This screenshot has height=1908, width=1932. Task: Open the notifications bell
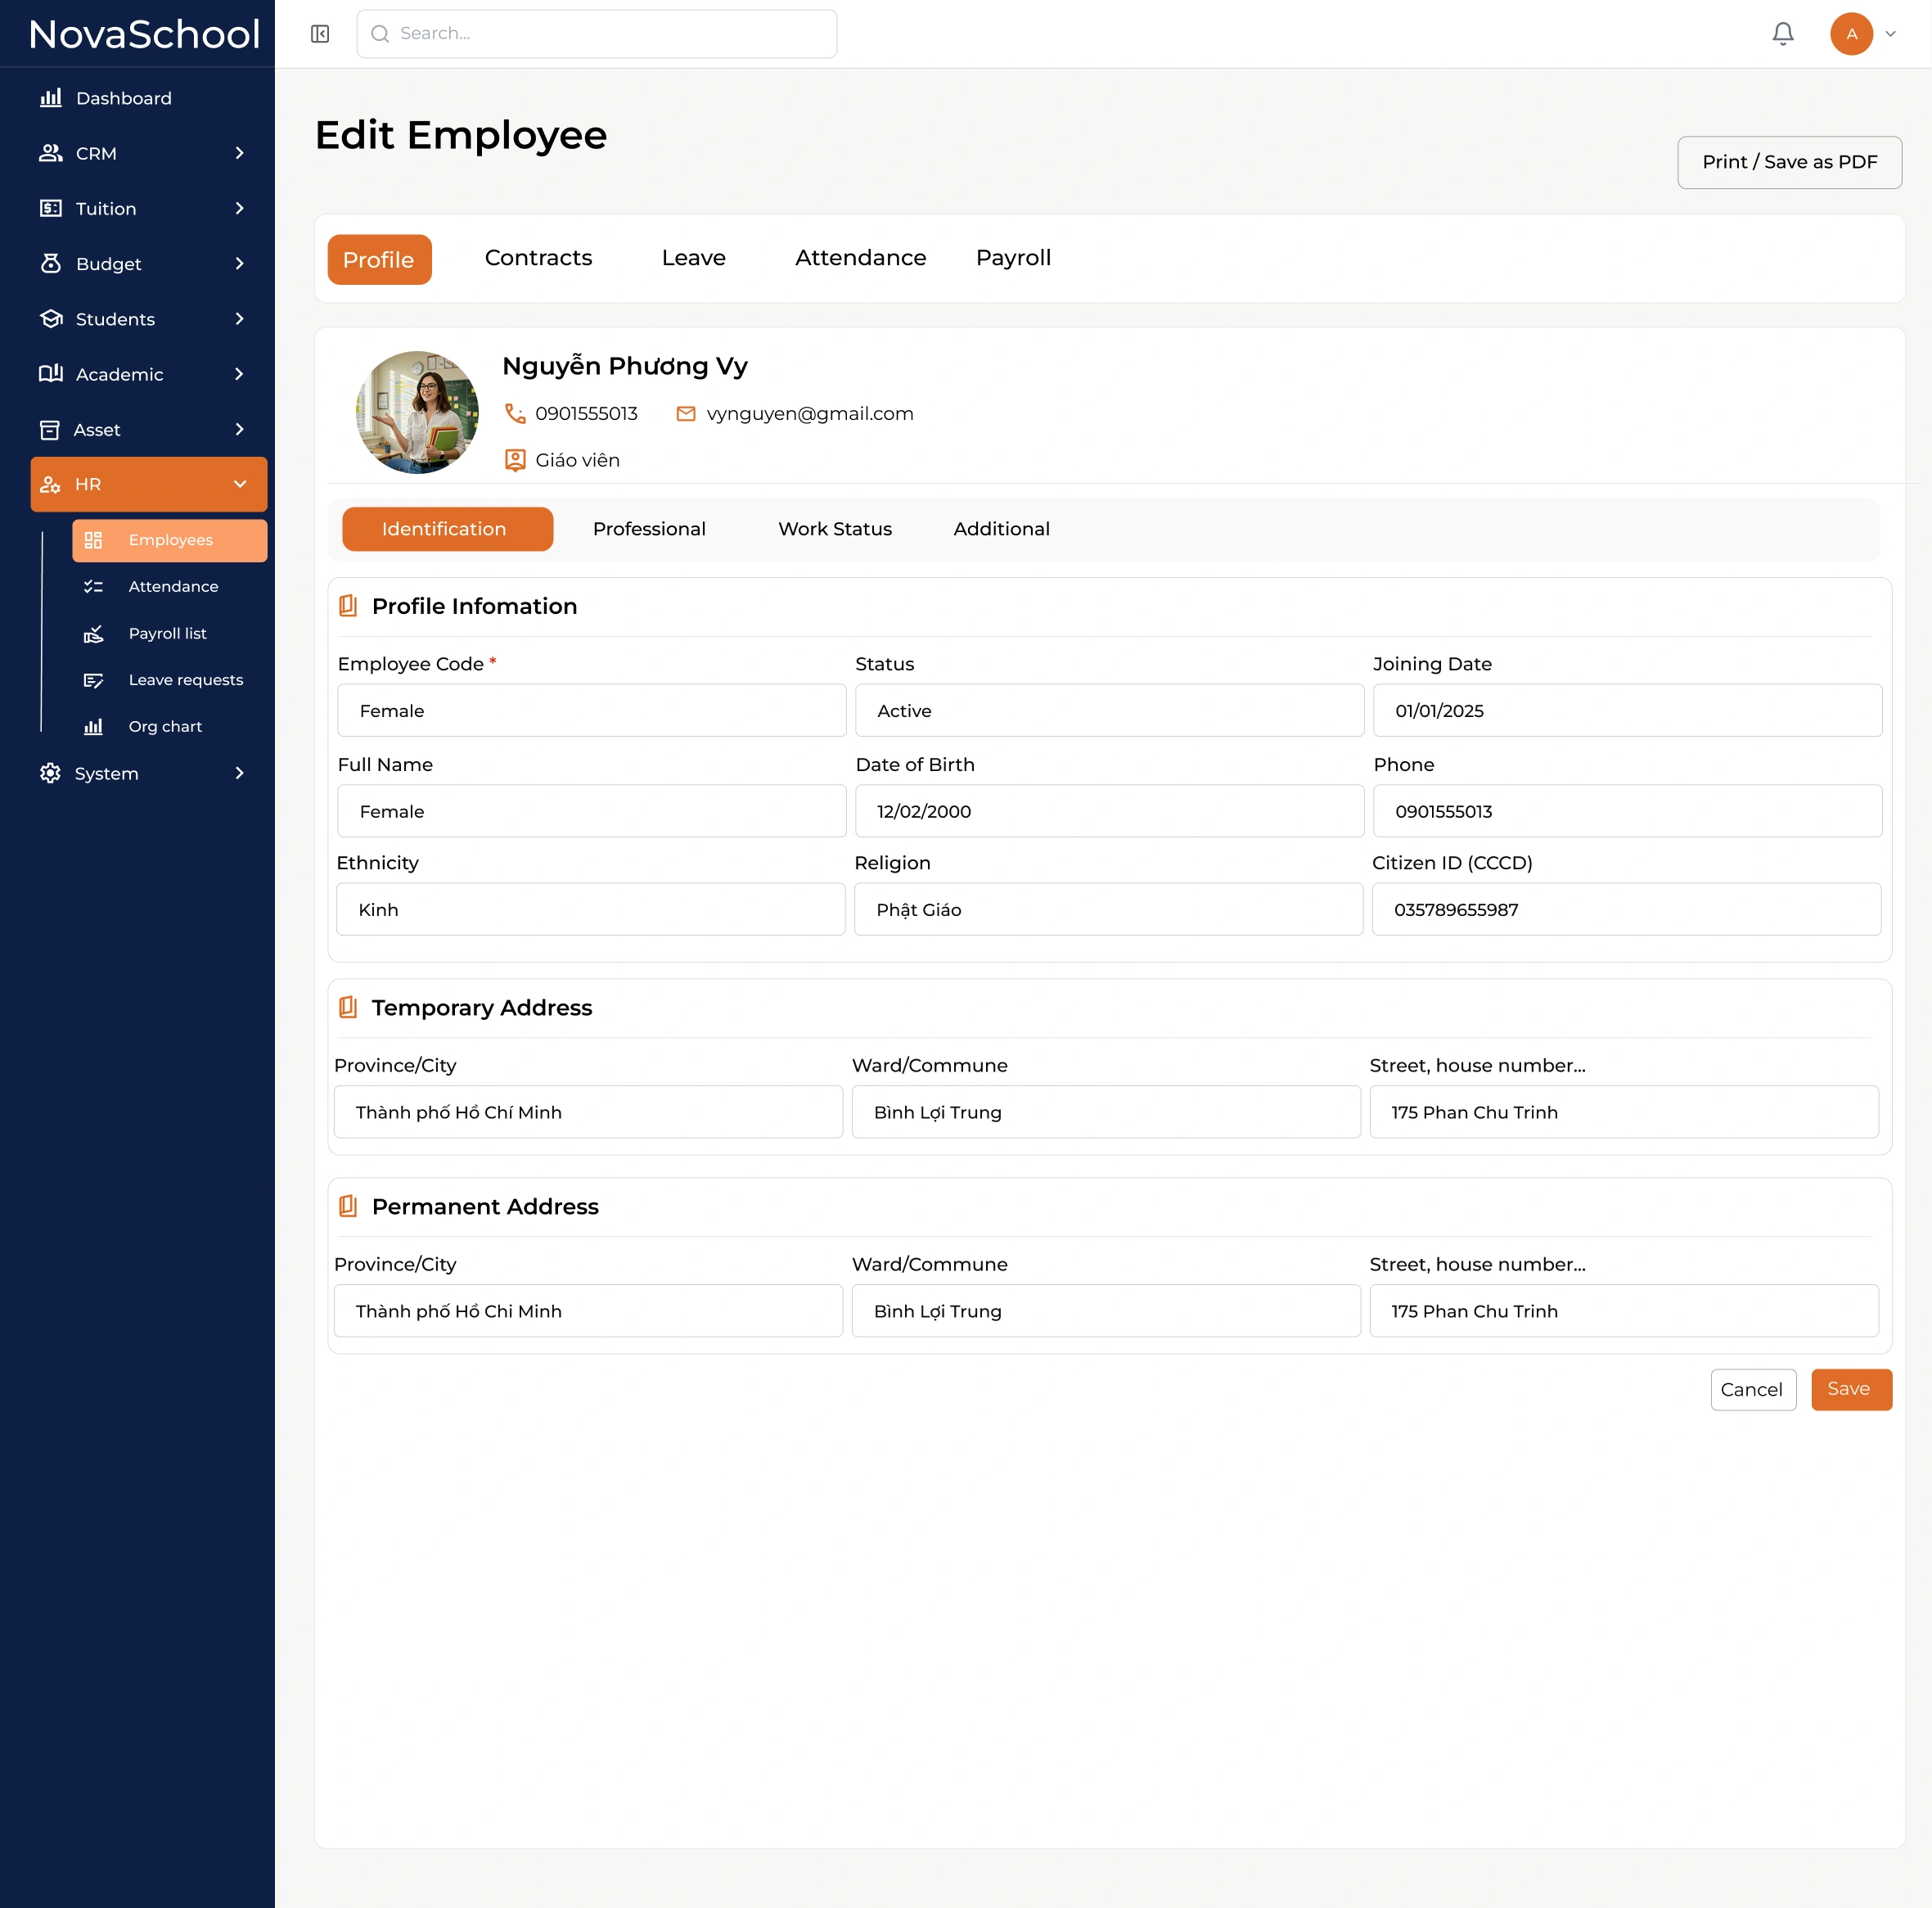tap(1782, 34)
